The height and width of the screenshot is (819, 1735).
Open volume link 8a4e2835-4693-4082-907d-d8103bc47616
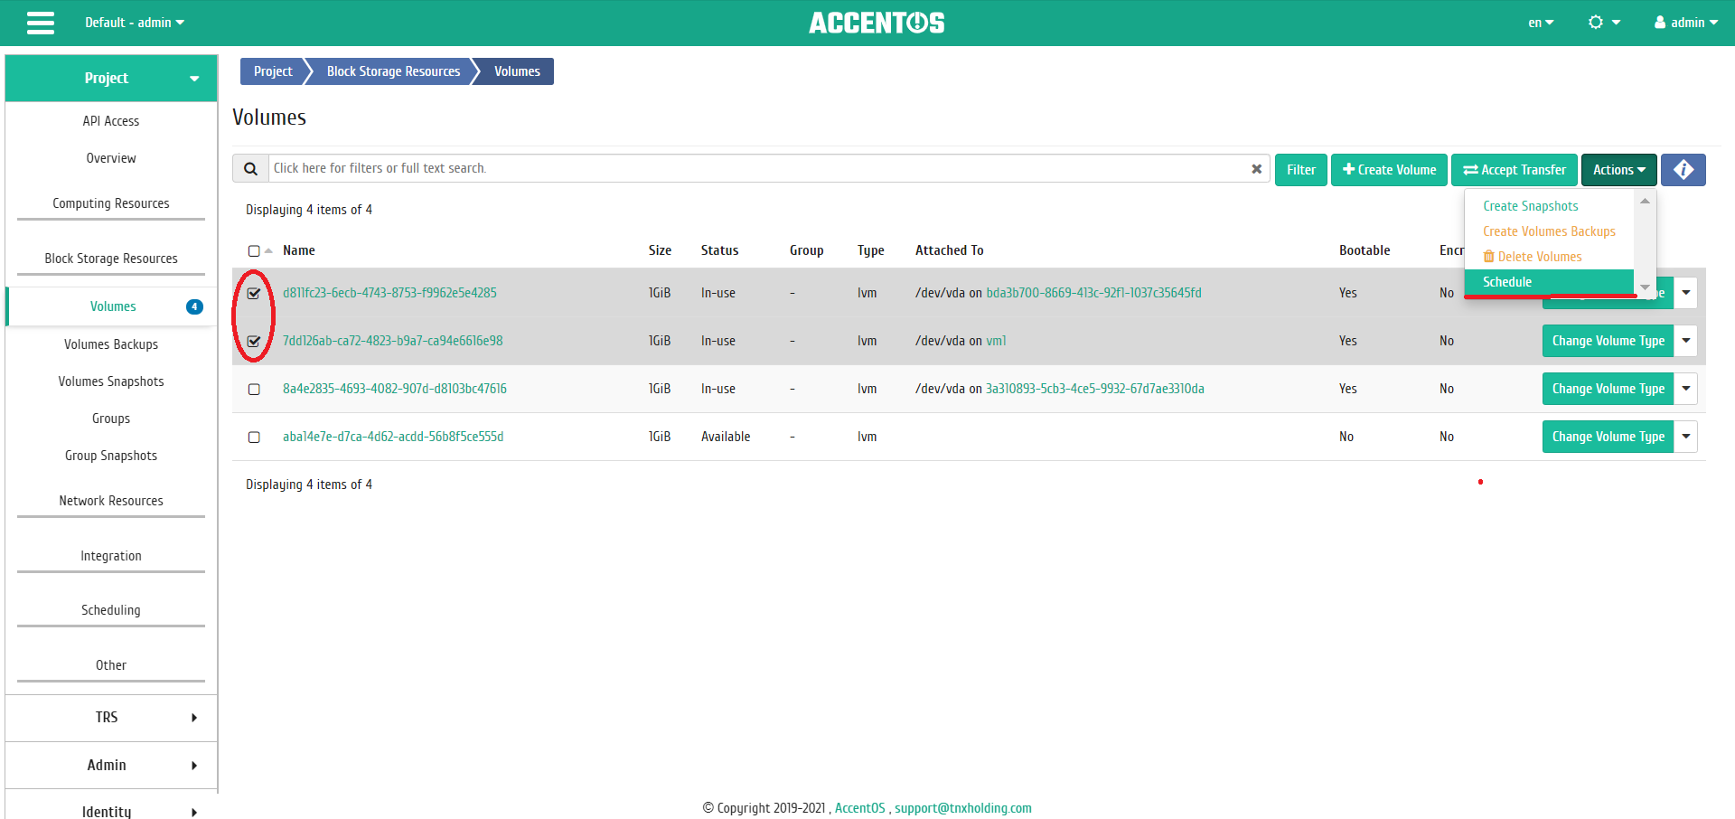(x=395, y=389)
